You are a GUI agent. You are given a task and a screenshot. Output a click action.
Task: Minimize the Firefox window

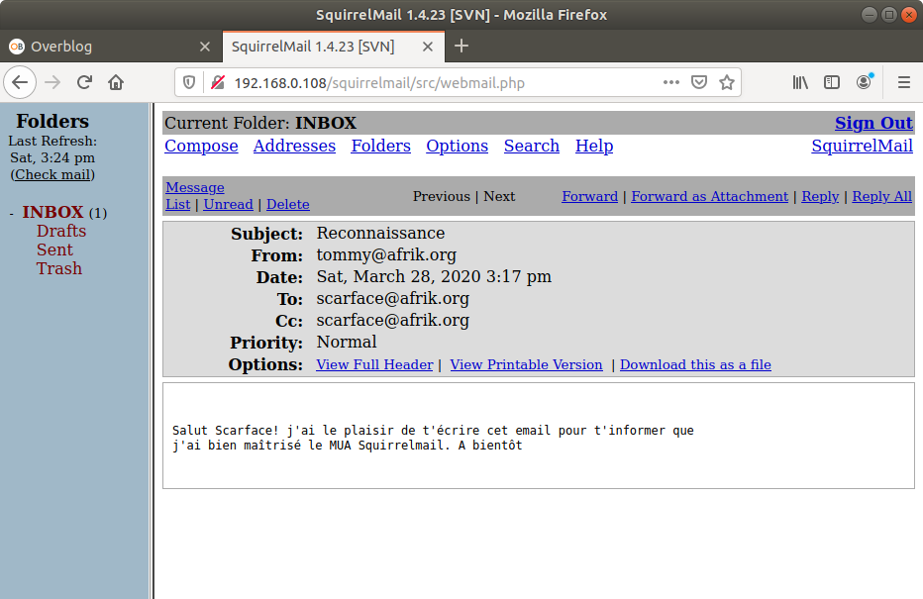coord(870,15)
